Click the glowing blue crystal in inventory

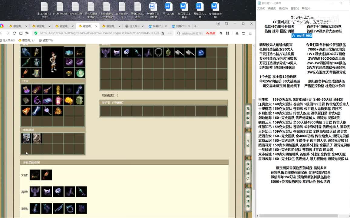[201, 53]
